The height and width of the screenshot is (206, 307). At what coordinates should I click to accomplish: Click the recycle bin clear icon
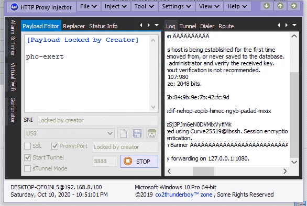pyautogui.click(x=152, y=133)
